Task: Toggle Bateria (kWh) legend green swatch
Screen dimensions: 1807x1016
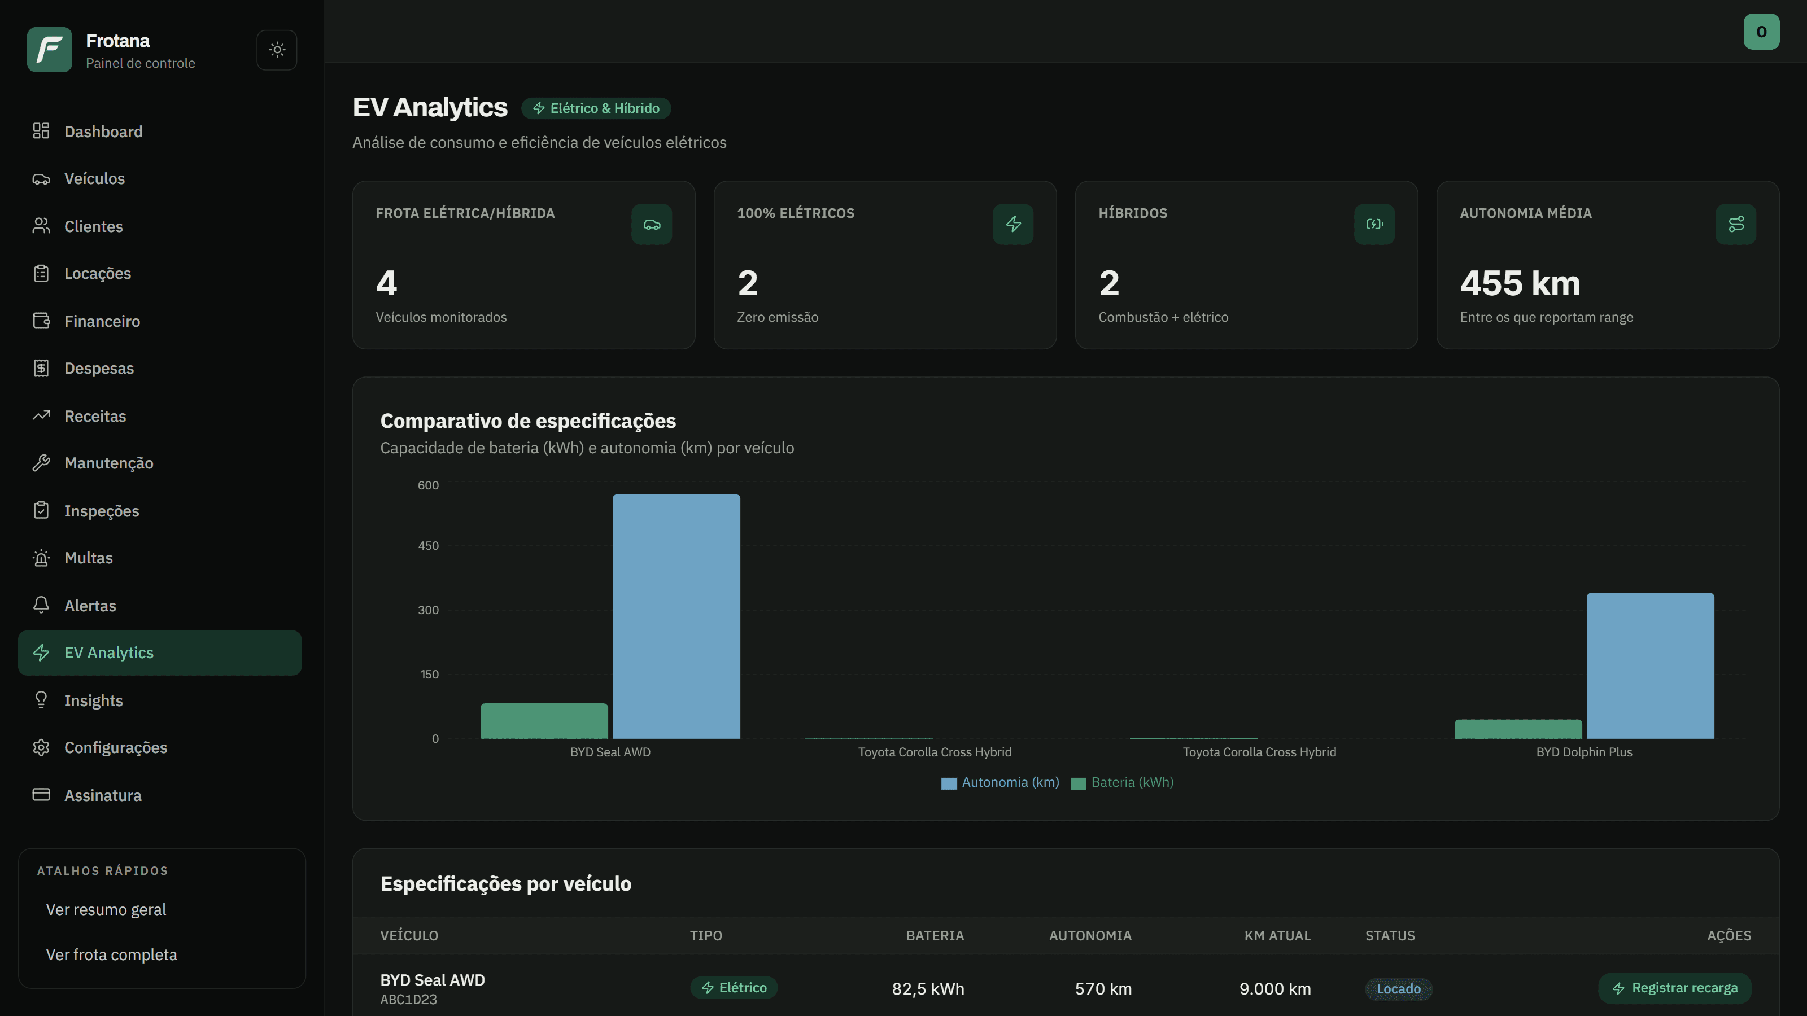Action: 1078,783
